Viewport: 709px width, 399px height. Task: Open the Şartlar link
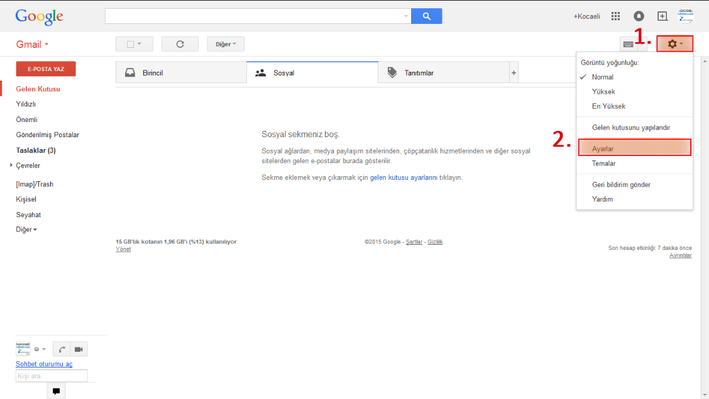(414, 242)
